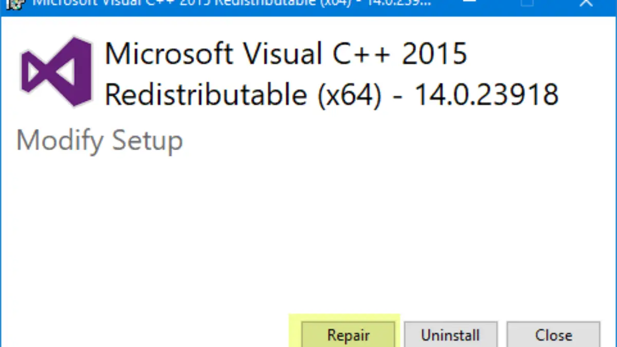Open the installer system menu icon in title bar
The height and width of the screenshot is (347, 617).
click(15, 4)
